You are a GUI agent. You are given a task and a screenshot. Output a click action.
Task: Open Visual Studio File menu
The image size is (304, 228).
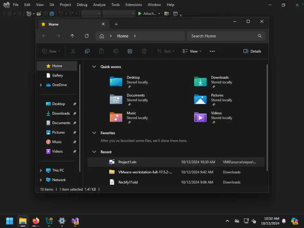point(16,5)
